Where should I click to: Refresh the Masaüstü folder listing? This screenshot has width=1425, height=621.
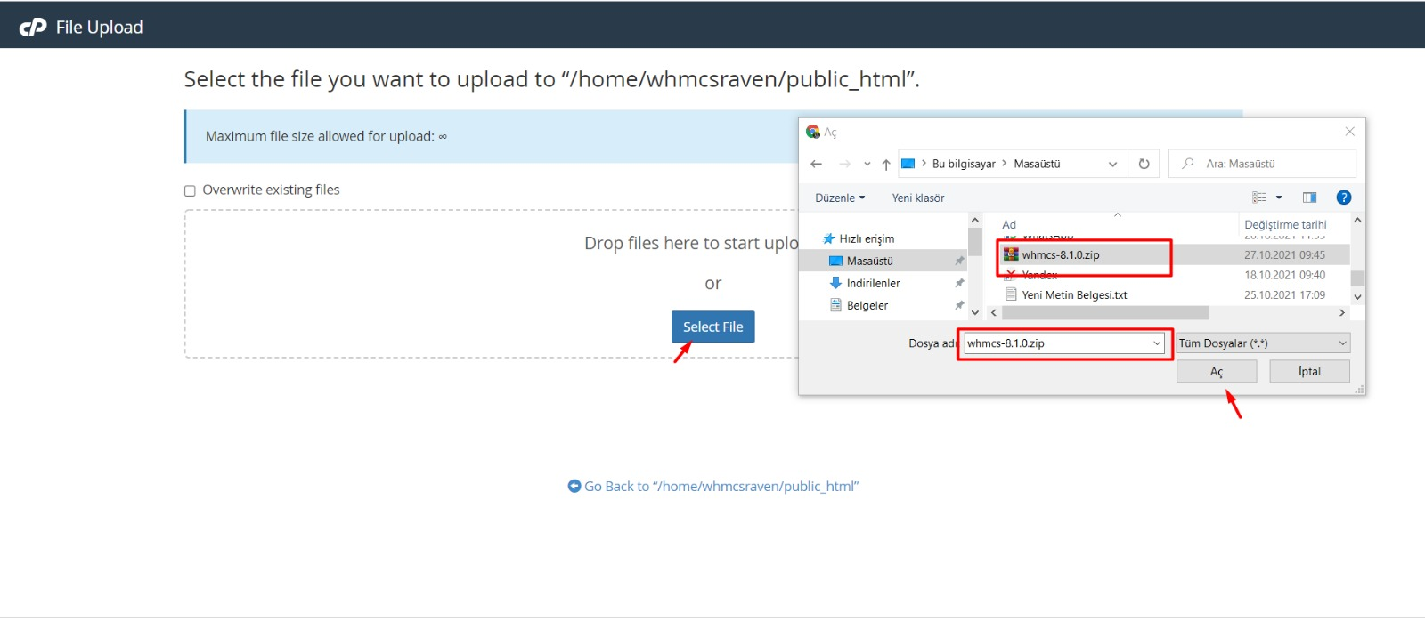(x=1144, y=164)
